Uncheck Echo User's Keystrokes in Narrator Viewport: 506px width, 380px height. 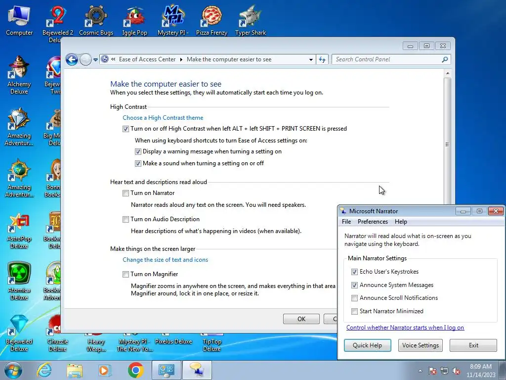(354, 272)
